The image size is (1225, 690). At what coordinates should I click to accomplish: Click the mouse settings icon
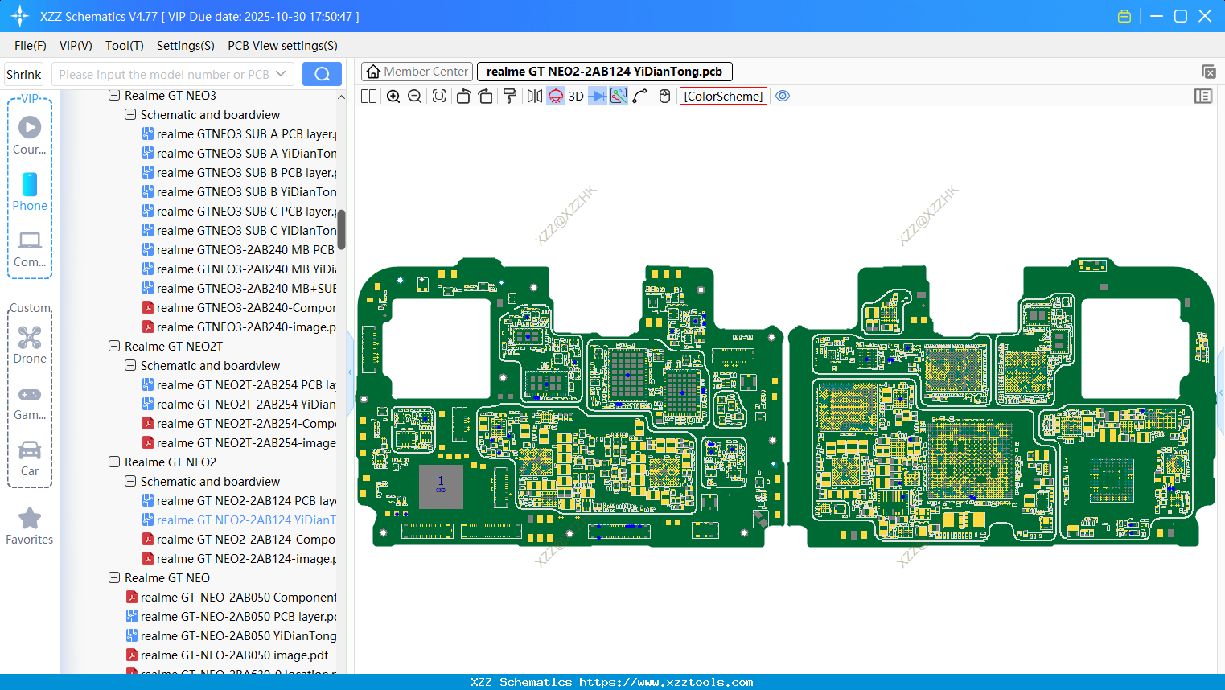click(x=664, y=97)
